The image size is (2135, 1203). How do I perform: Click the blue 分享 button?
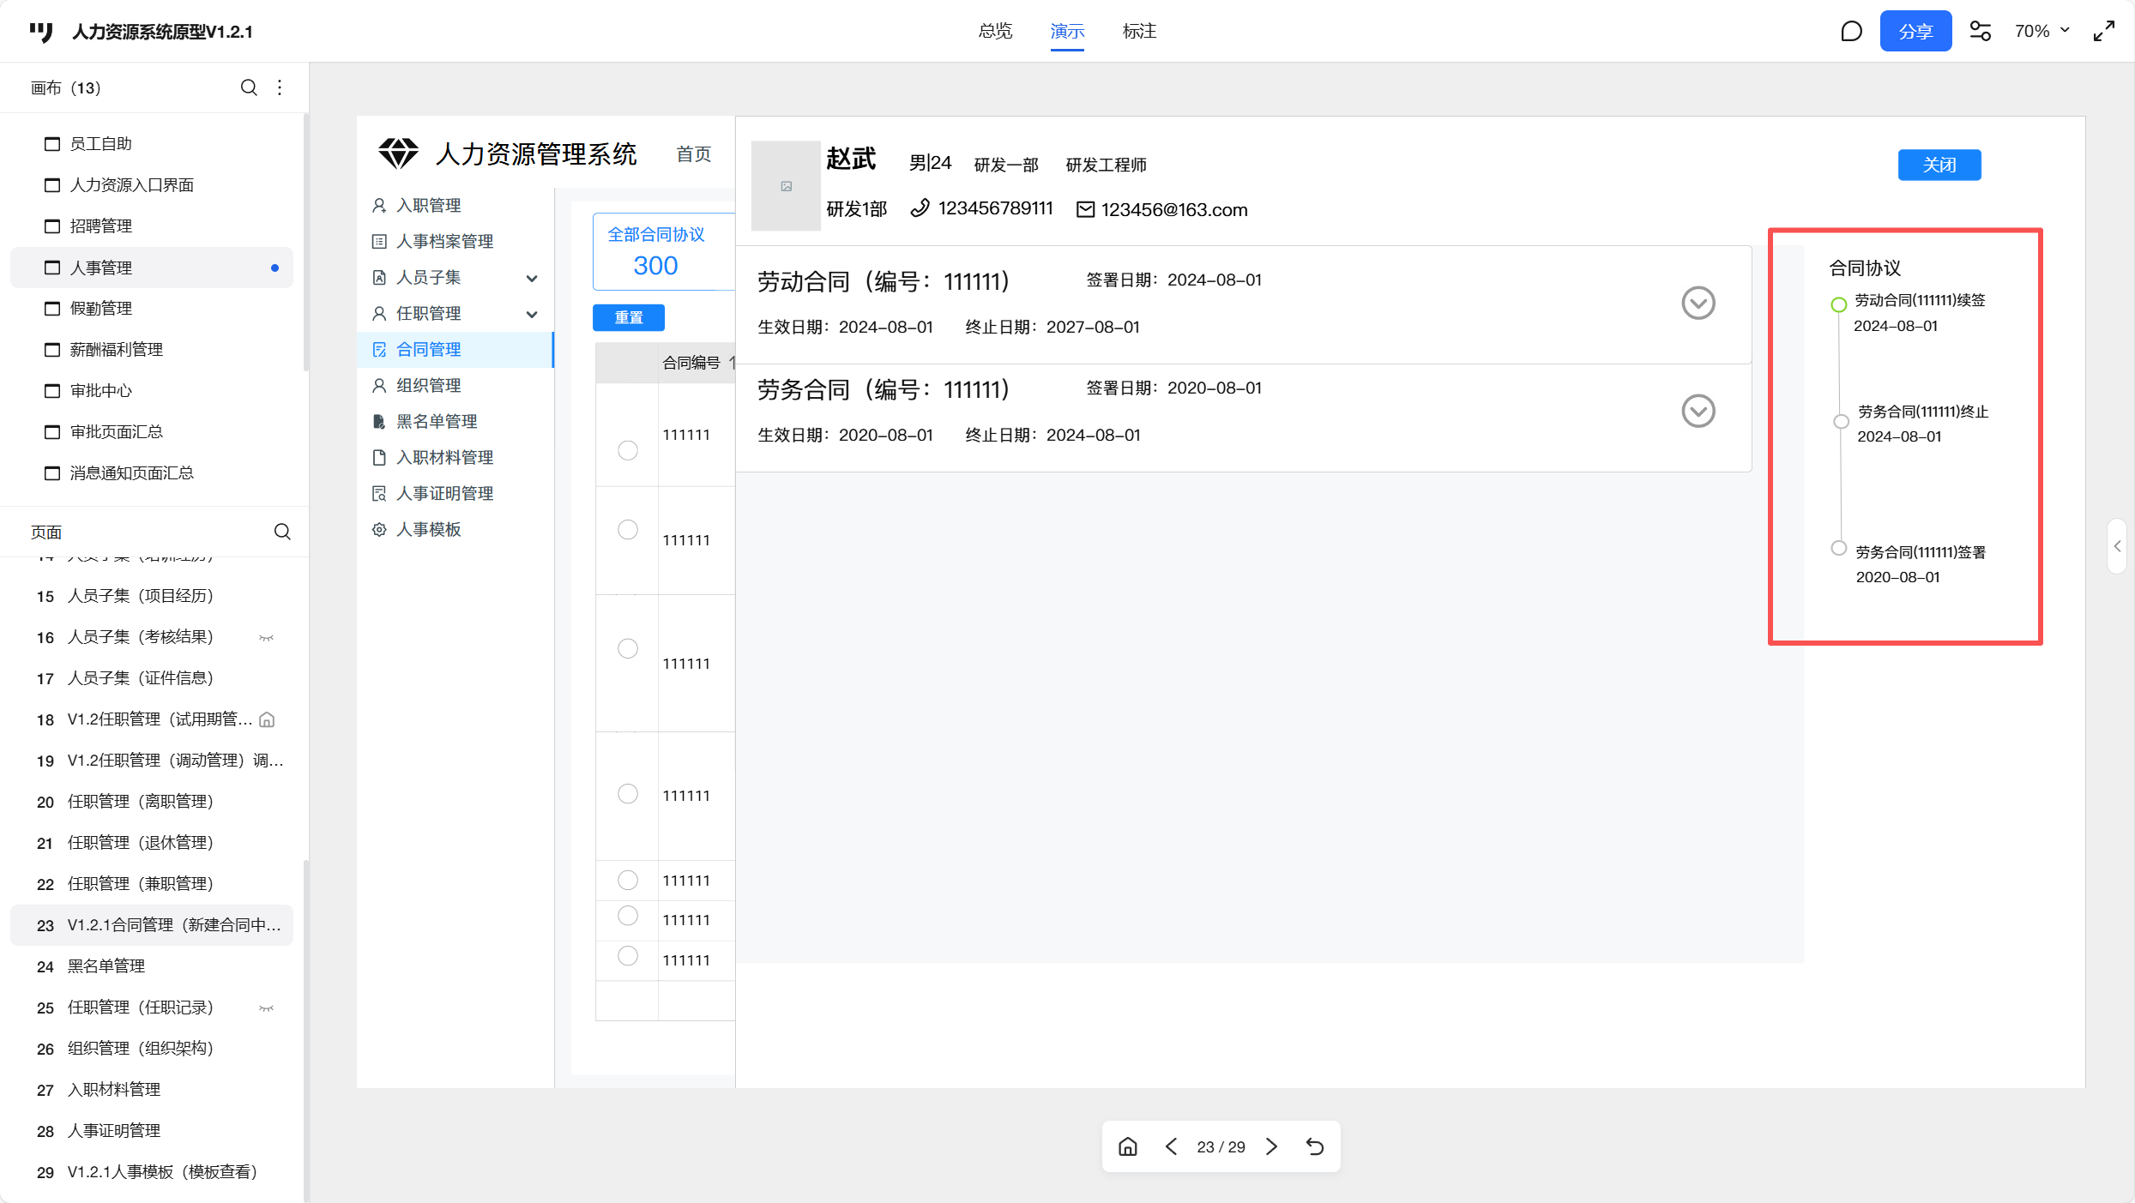pos(1915,32)
